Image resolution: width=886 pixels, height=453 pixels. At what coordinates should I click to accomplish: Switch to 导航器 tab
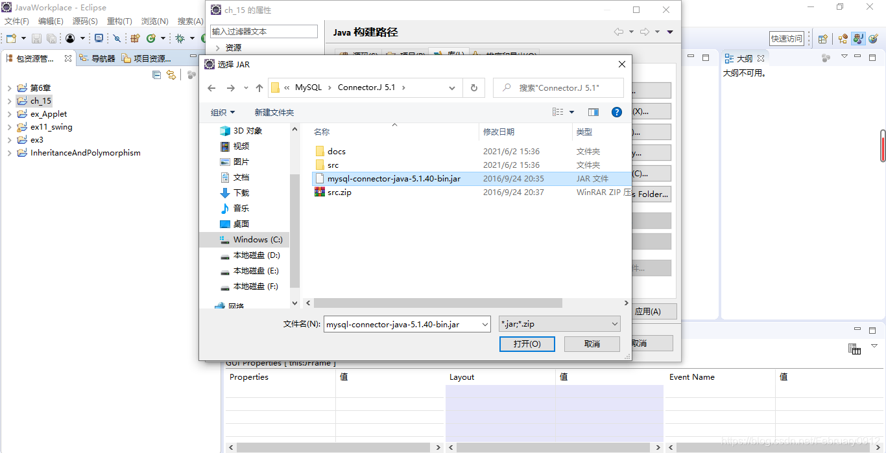97,58
